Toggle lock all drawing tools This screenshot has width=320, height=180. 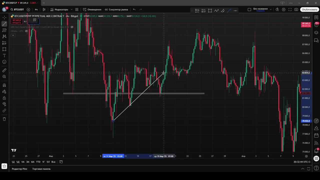(4, 98)
